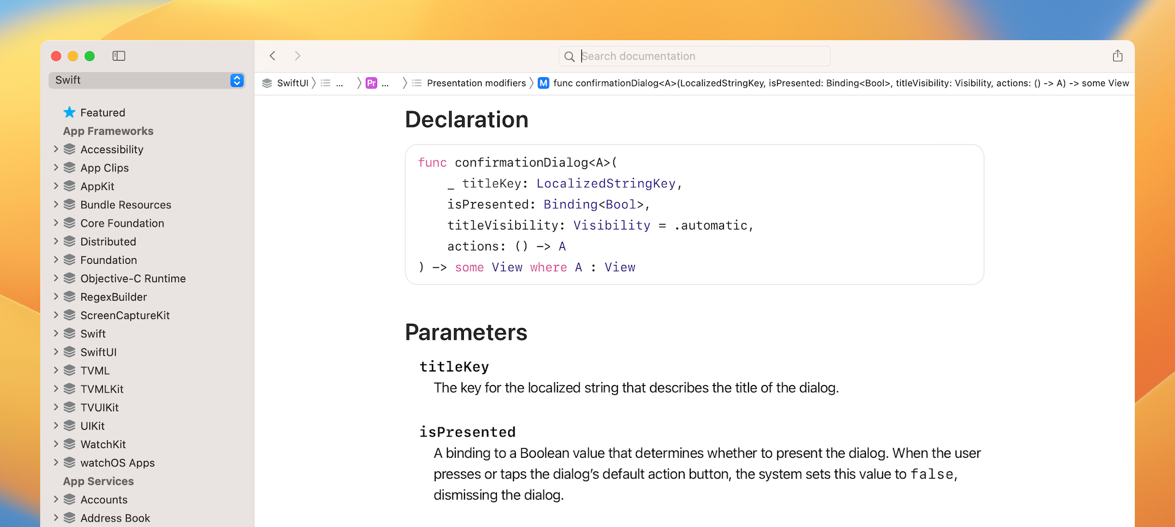This screenshot has width=1175, height=527.
Task: Focus the Search documentation field
Action: point(695,56)
